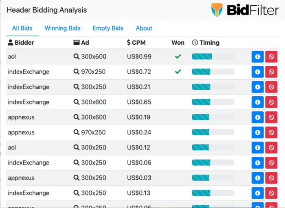The width and height of the screenshot is (285, 208).
Task: Click the magnifier on the US$0.03 row
Action: point(76,178)
